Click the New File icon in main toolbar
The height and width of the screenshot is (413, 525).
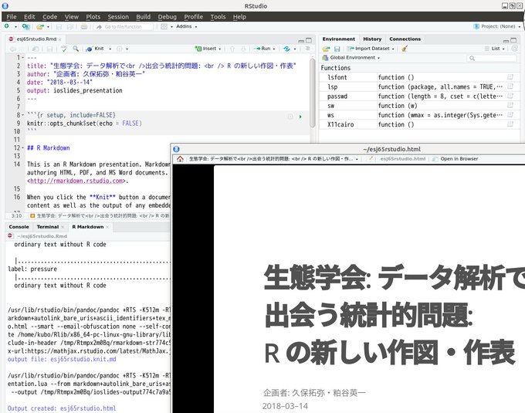(x=7, y=26)
